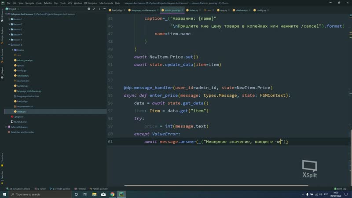Select config.py in project tree

click(x=20, y=70)
